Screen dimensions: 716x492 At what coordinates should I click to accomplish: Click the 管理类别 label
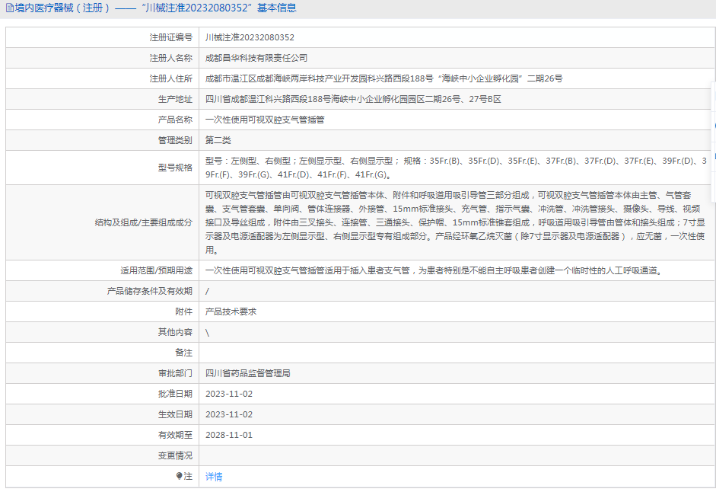click(175, 140)
